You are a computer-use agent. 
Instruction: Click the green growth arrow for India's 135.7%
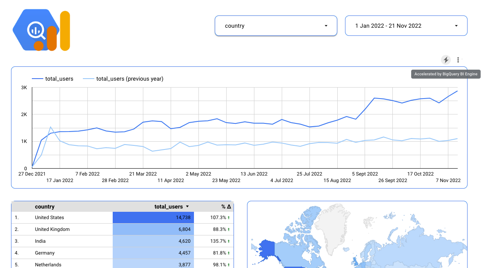229,241
